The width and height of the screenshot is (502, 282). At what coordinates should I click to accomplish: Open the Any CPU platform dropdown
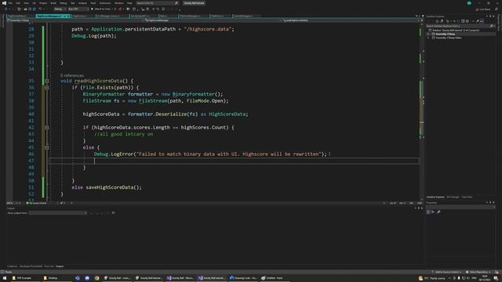click(78, 9)
